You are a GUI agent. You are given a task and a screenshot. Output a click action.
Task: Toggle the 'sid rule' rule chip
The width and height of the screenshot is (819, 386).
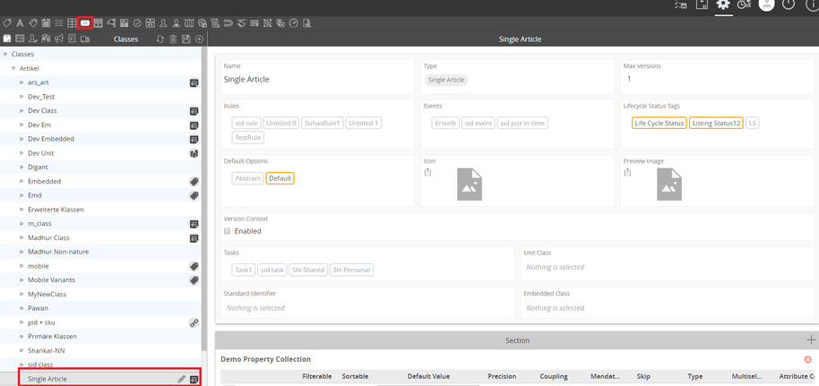tap(246, 124)
